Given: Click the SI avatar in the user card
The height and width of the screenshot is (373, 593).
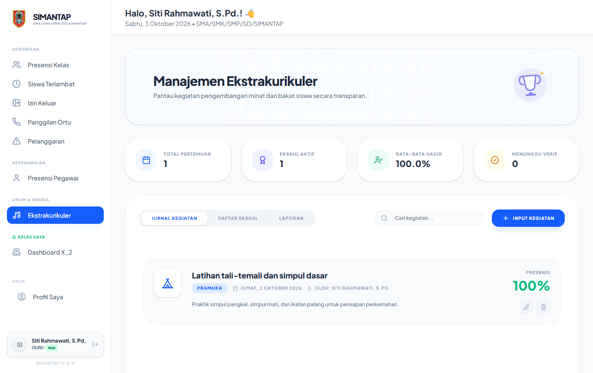Looking at the screenshot, I should [20, 345].
